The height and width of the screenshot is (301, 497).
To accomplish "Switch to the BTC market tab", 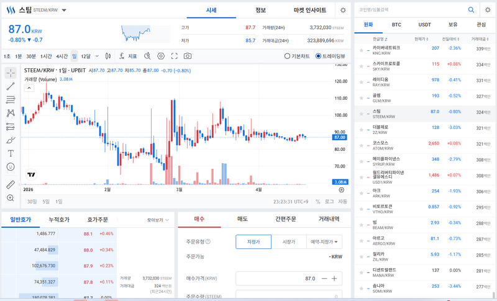I will coord(396,25).
